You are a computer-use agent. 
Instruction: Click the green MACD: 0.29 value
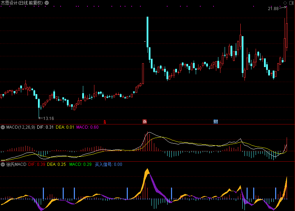[x=80, y=164]
